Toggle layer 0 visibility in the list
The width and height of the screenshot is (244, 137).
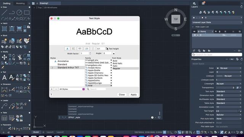(195, 35)
